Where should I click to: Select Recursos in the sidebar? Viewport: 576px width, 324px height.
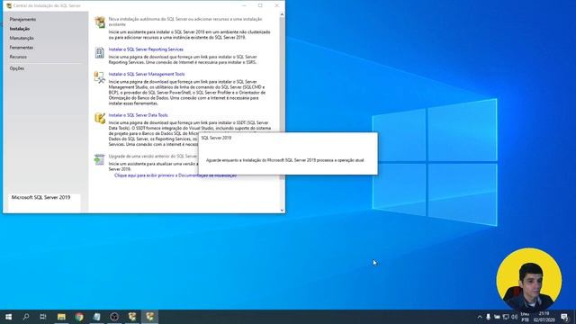tap(18, 57)
